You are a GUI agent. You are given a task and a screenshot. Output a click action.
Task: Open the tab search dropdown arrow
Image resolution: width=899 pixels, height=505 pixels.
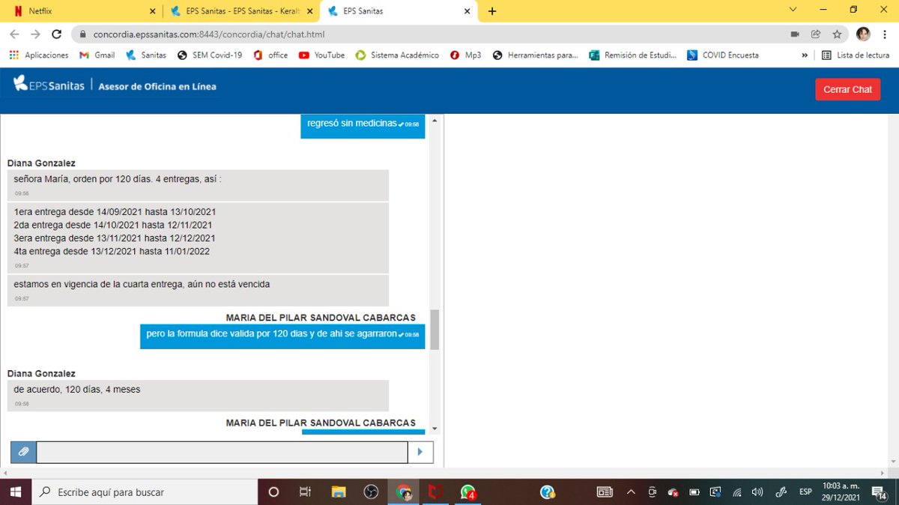tap(794, 10)
